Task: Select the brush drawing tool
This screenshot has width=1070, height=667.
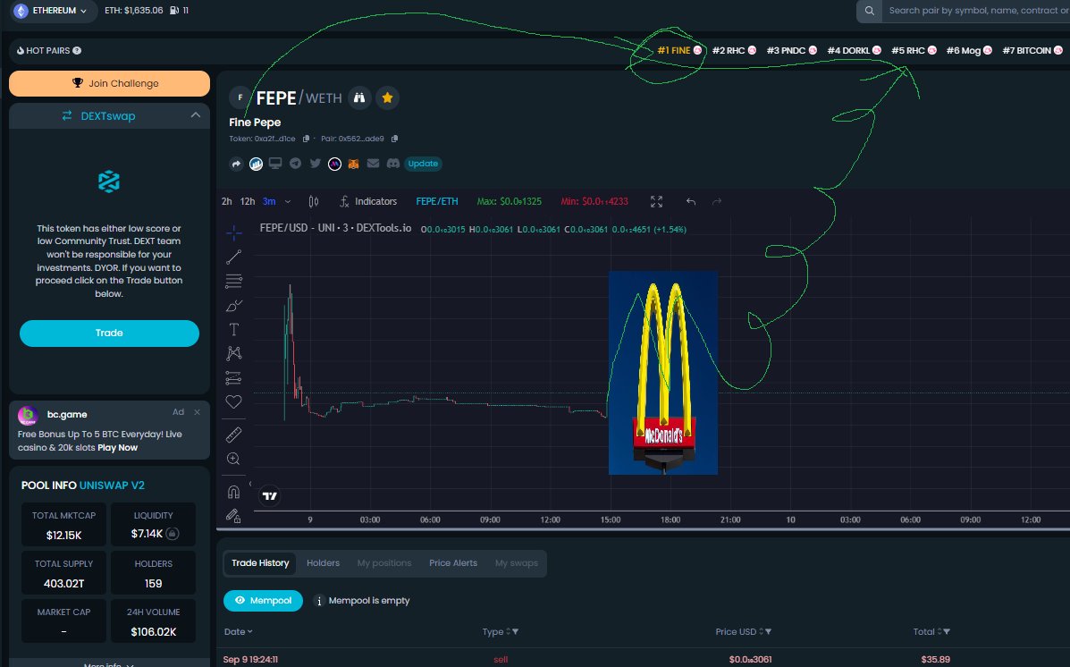Action: click(233, 305)
